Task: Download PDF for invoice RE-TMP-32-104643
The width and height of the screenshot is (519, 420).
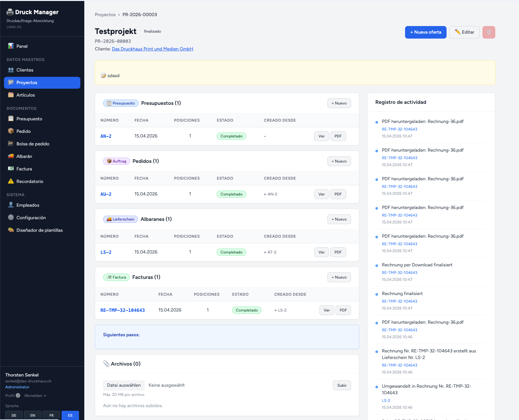Action: click(x=343, y=310)
